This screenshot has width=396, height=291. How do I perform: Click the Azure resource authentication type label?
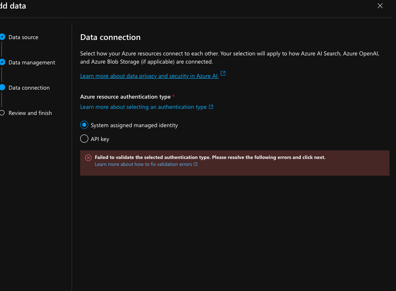[125, 97]
